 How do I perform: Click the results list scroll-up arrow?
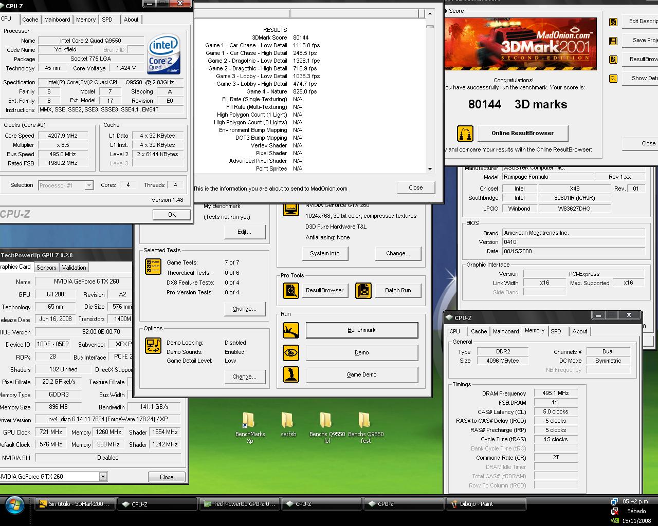point(430,14)
